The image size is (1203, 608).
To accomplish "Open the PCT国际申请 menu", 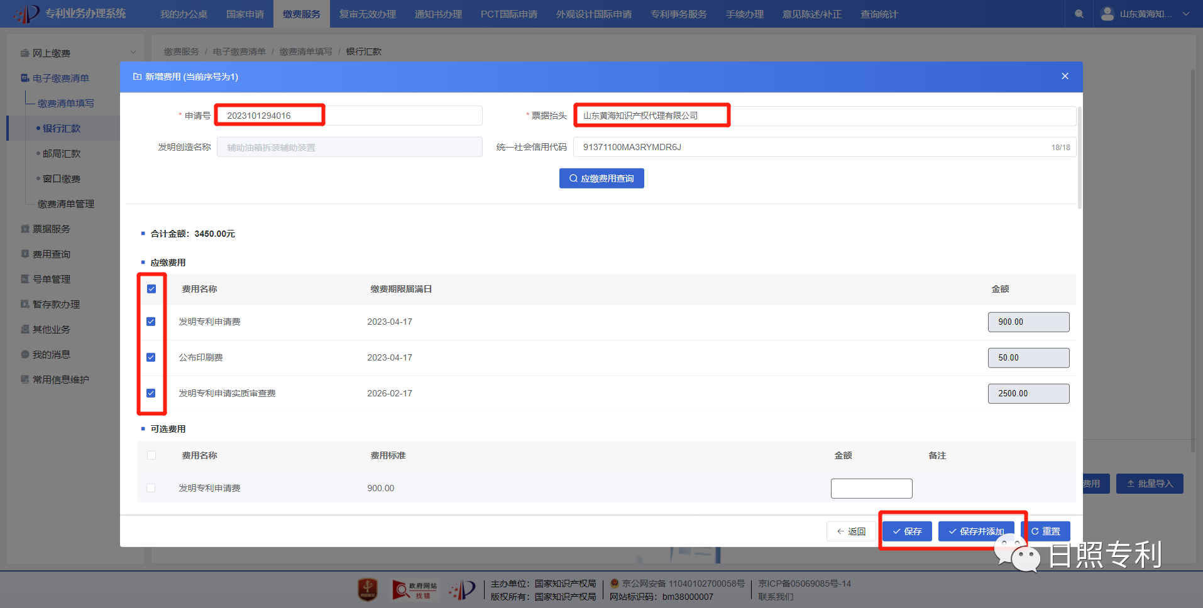I will click(x=508, y=14).
